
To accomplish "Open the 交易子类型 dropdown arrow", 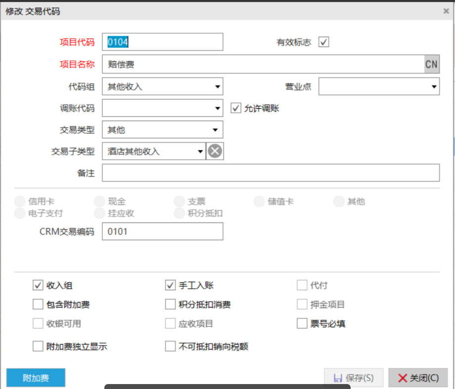I will pos(200,151).
